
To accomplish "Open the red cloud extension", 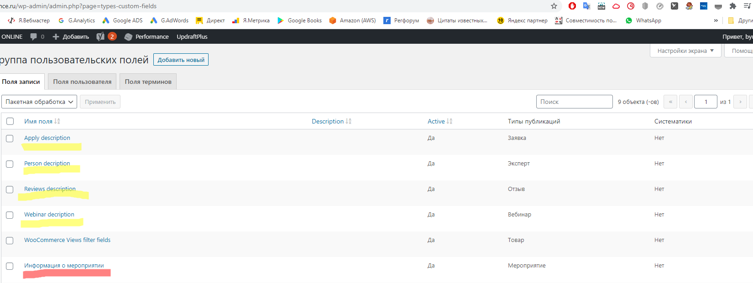I will (616, 6).
